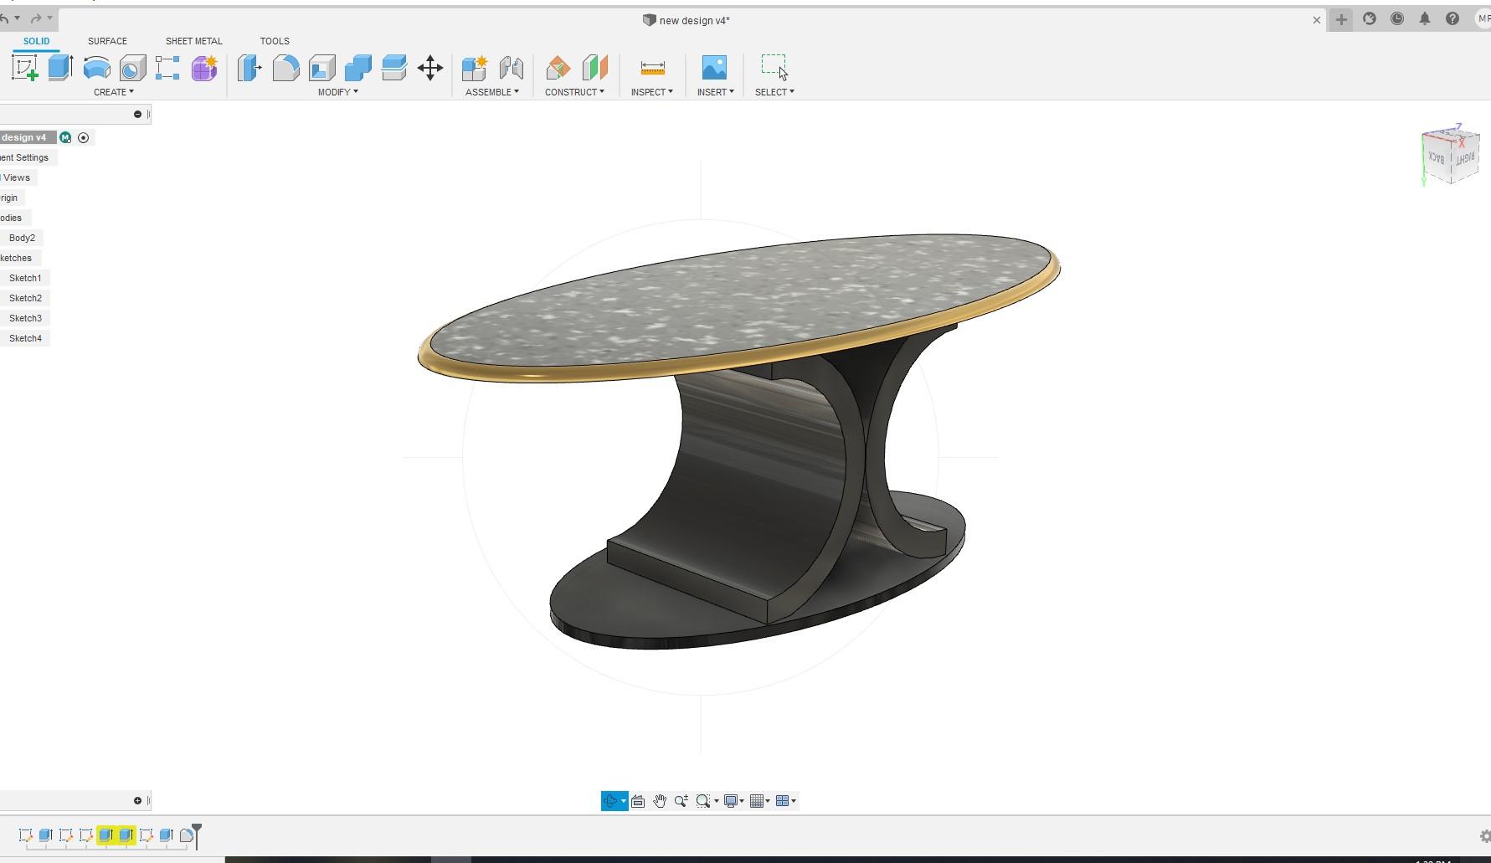
Task: Activate the Revolve tool
Action: [97, 69]
